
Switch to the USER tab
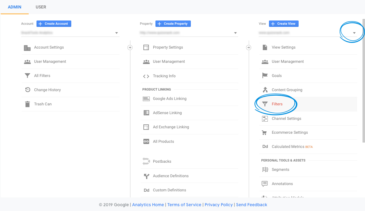[x=41, y=7]
